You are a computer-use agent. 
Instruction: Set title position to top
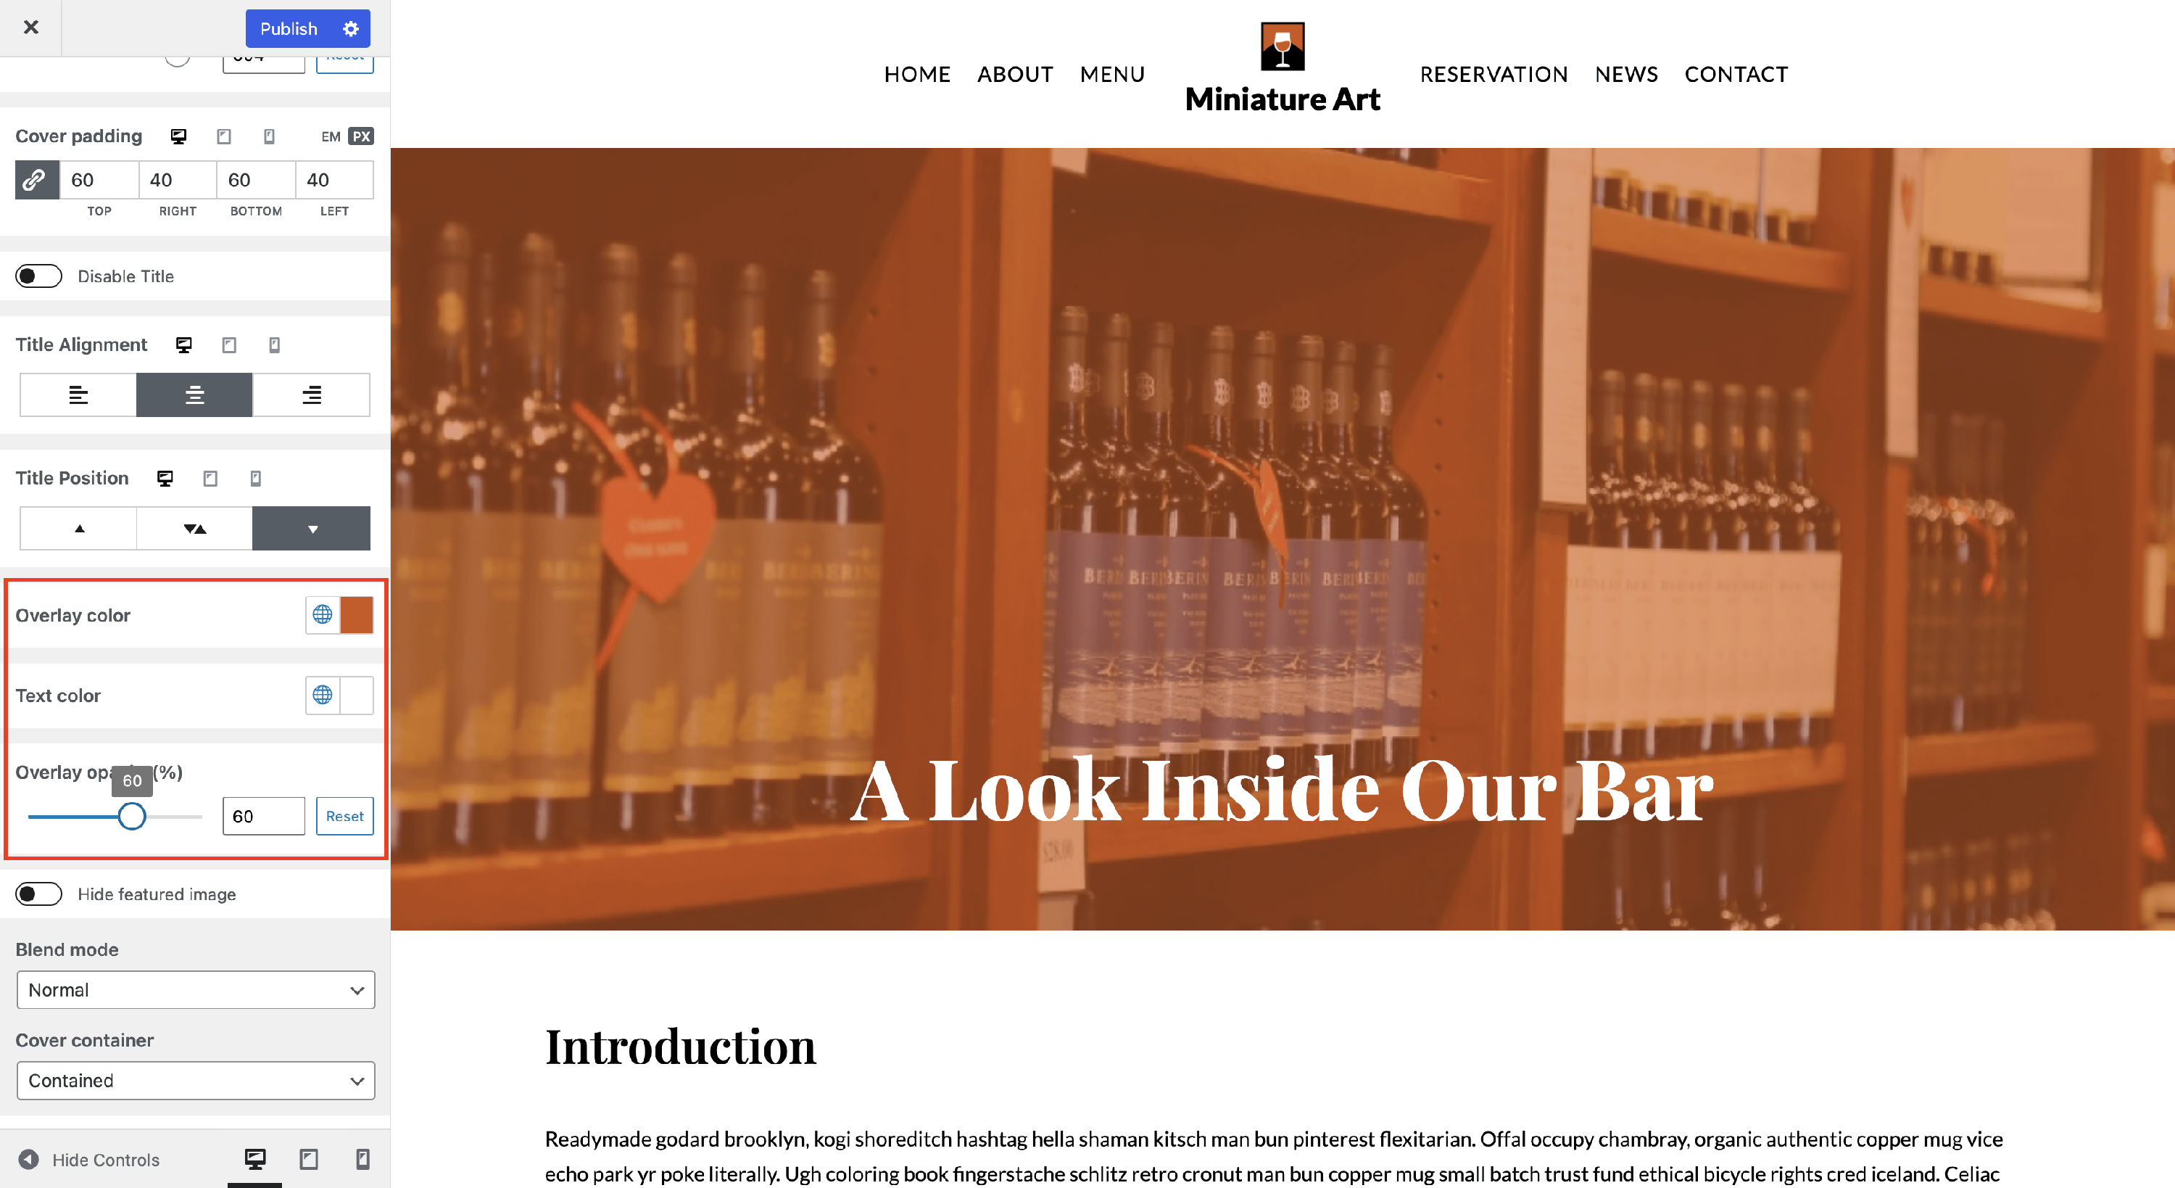pyautogui.click(x=78, y=528)
